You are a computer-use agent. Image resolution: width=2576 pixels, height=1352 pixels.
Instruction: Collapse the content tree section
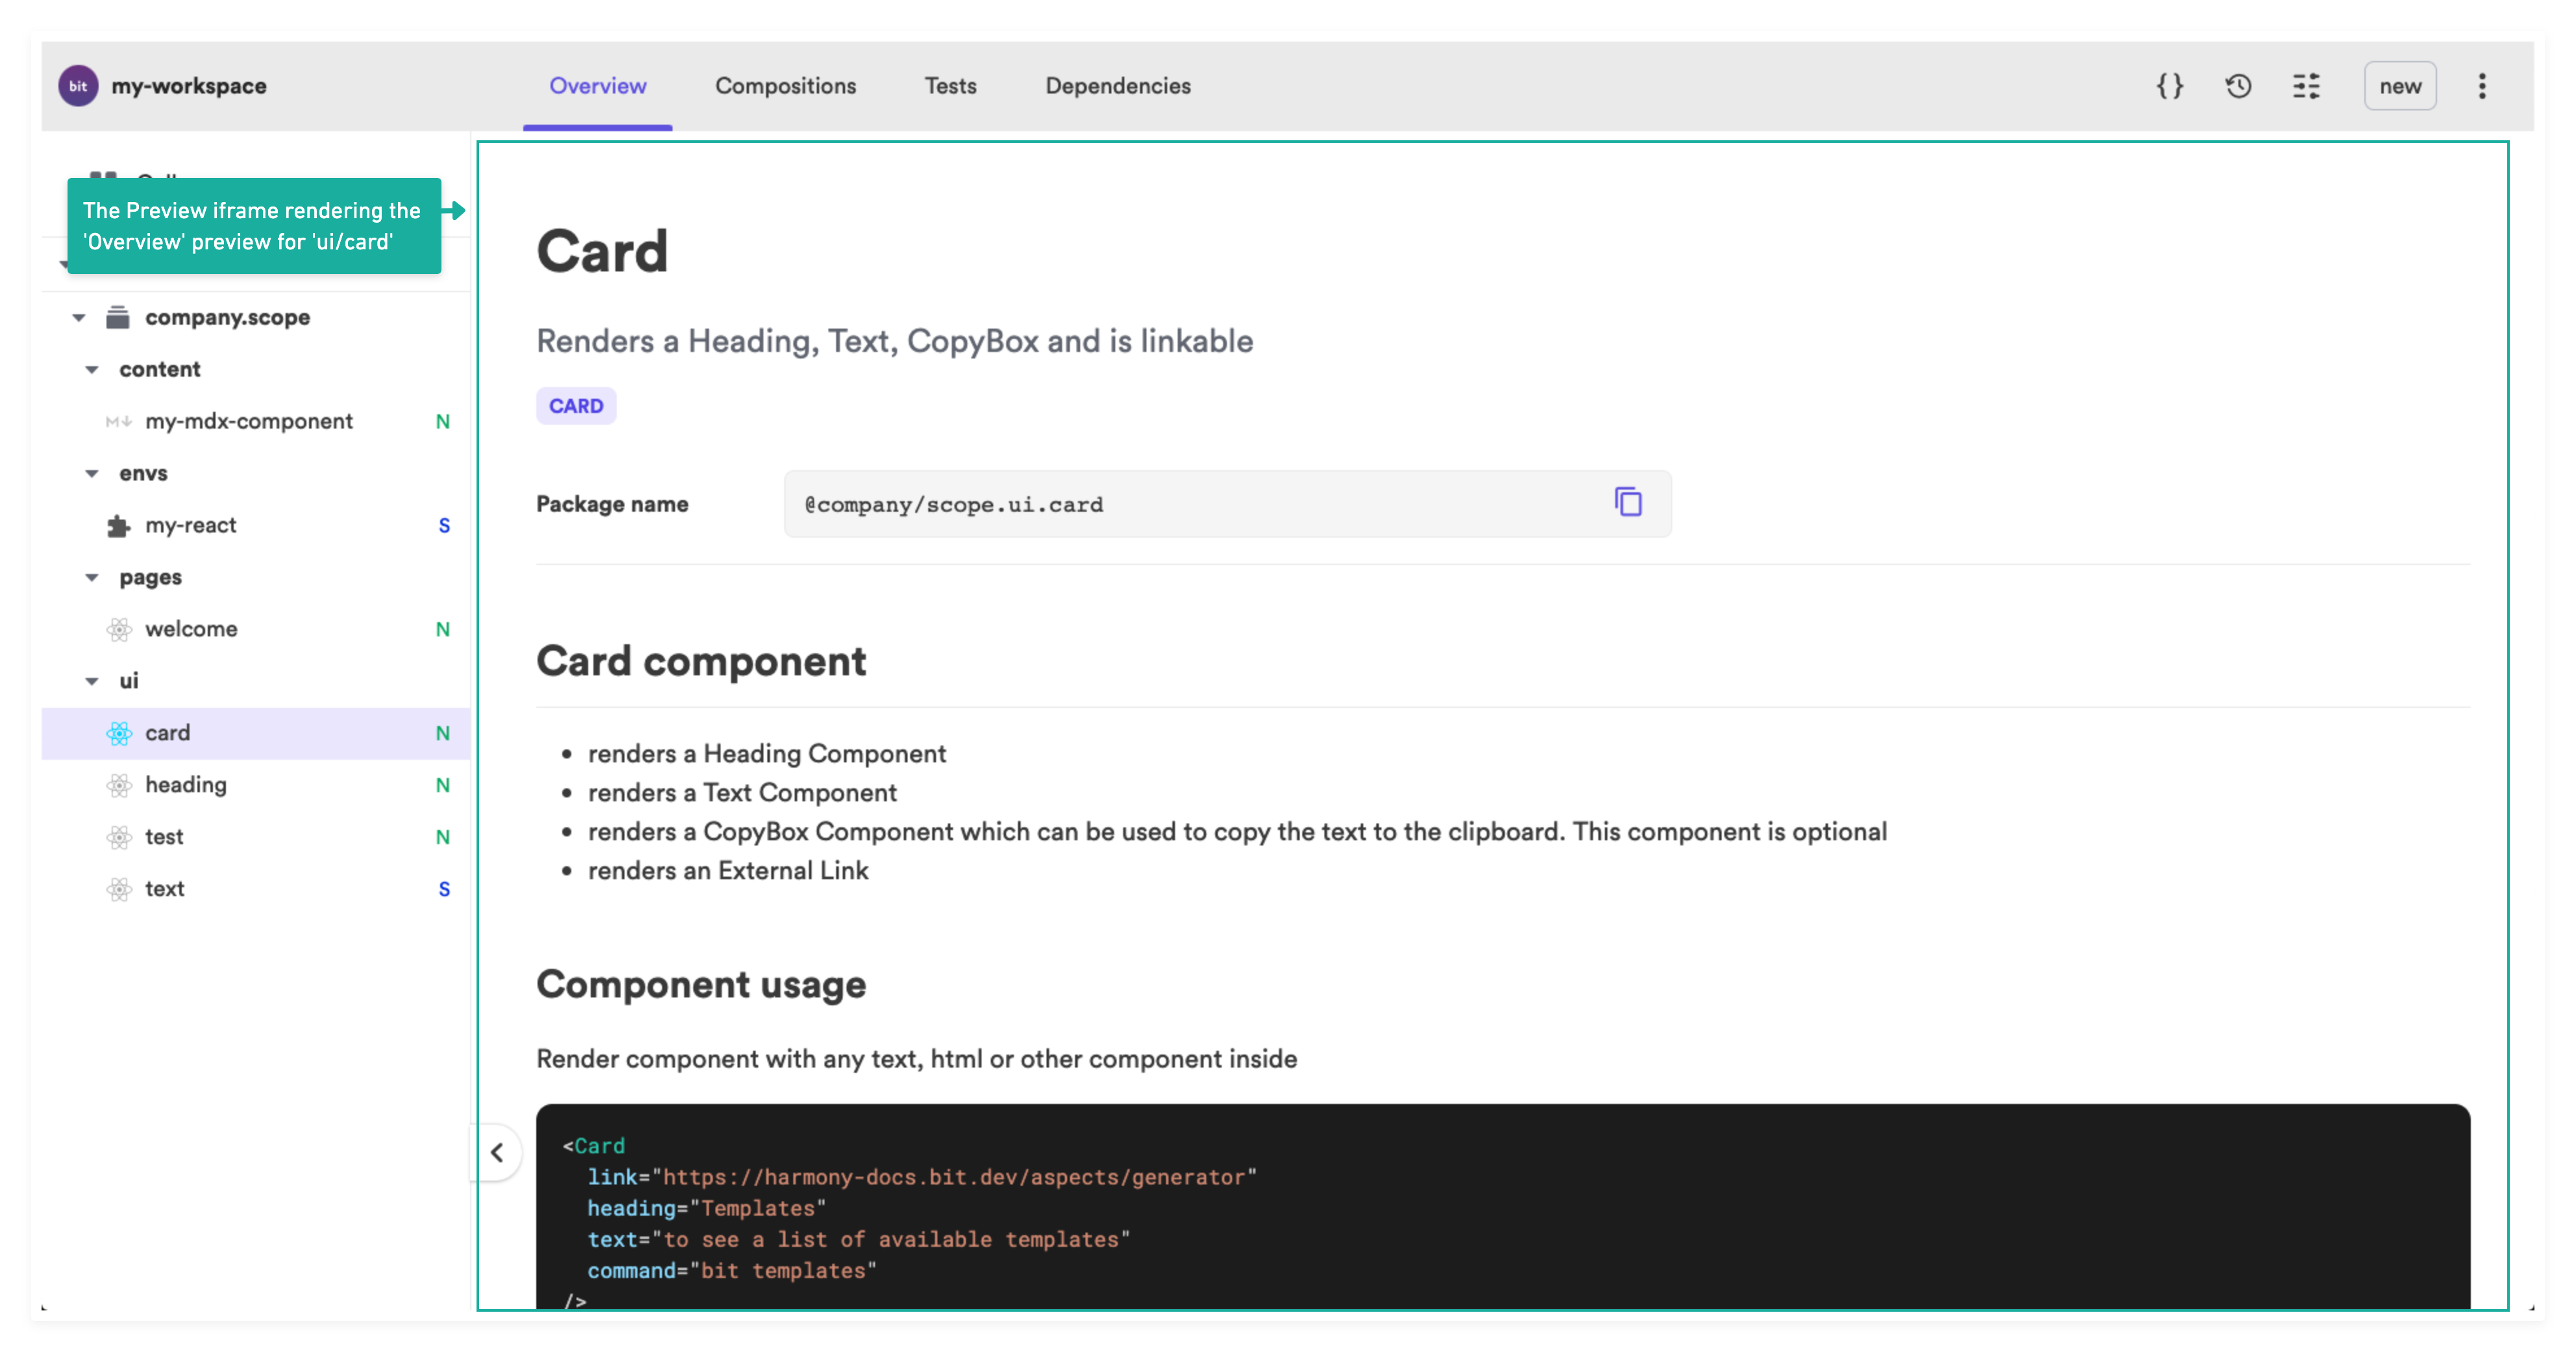[x=92, y=369]
